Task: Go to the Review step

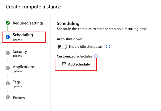Action: (19, 97)
